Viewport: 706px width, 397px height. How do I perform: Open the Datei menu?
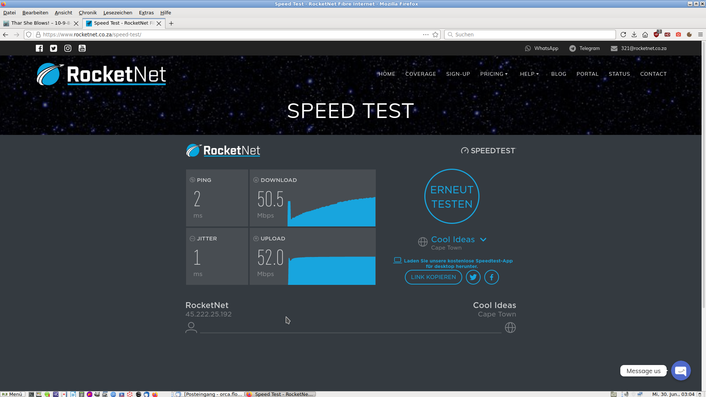pyautogui.click(x=10, y=12)
